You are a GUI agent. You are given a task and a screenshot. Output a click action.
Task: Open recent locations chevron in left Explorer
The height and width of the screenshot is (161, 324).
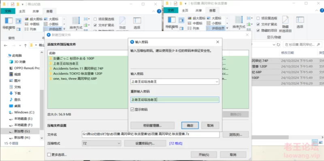coord(20,45)
